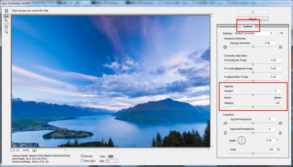
Task: Click zoom in plus button
Action: click(x=17, y=150)
